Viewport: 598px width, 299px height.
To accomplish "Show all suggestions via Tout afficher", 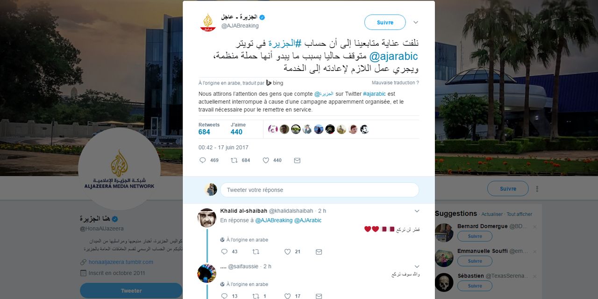I will tap(520, 214).
